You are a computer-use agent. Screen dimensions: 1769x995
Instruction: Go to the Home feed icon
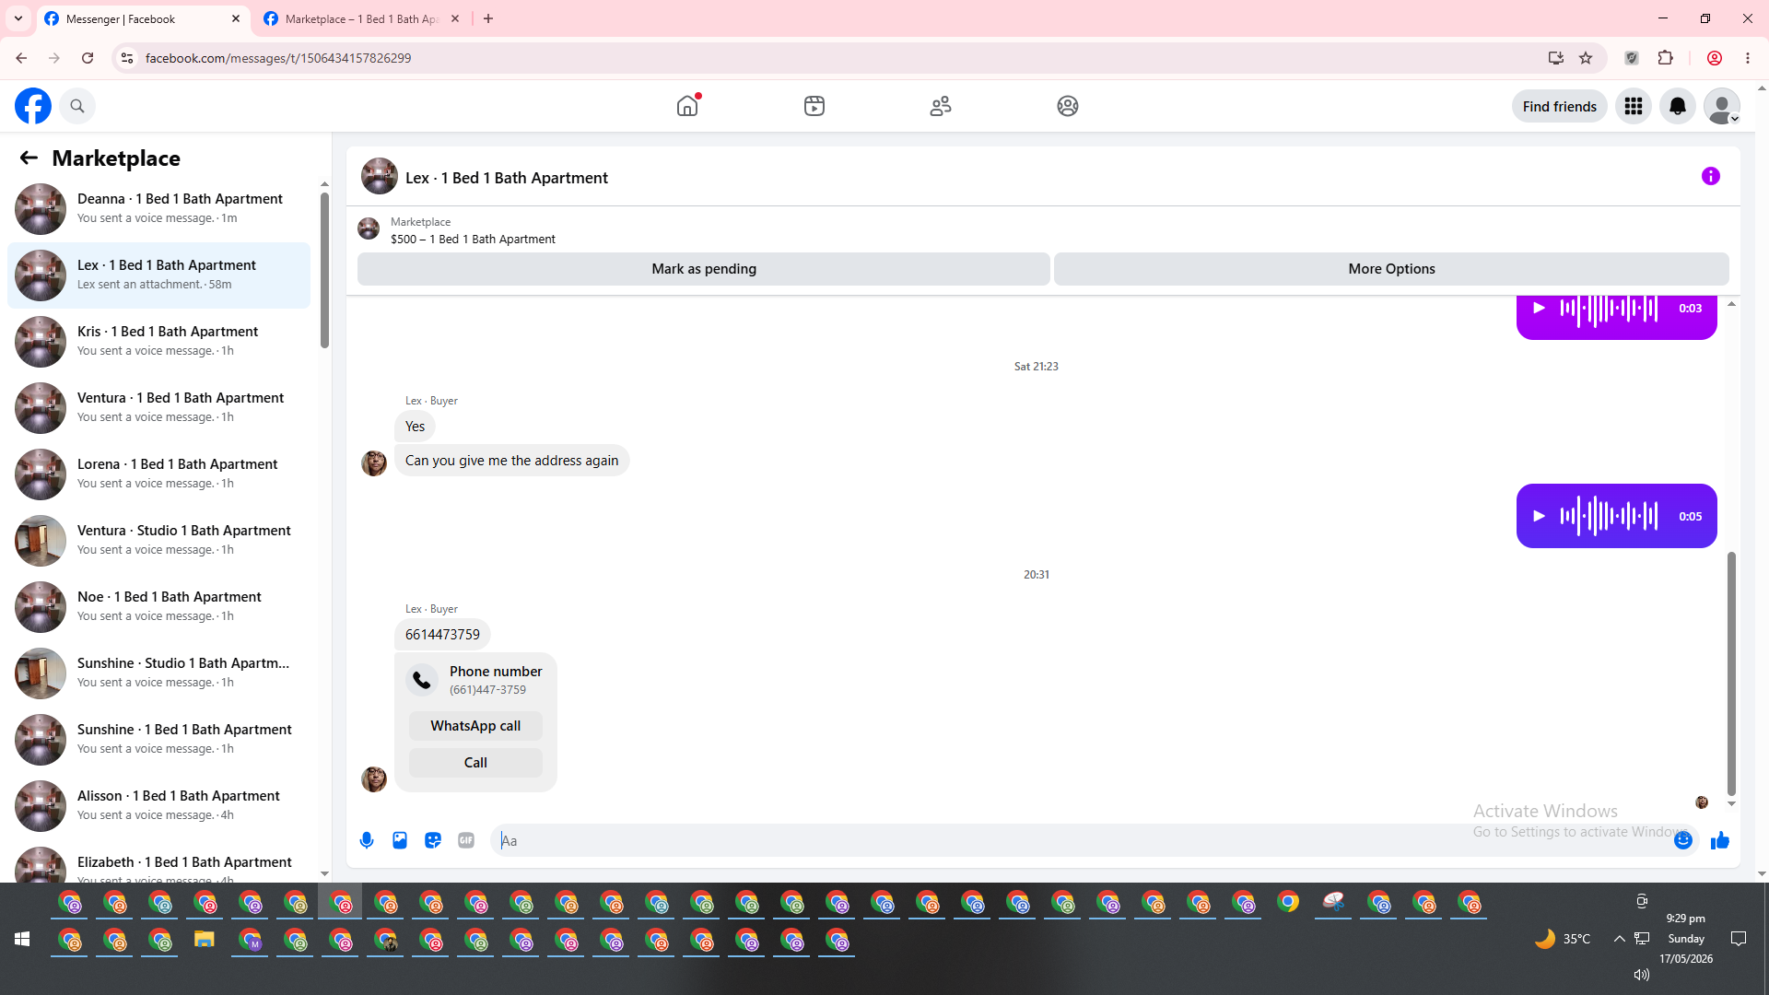click(687, 106)
